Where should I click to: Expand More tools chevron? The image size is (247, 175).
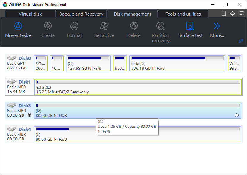coord(217,26)
